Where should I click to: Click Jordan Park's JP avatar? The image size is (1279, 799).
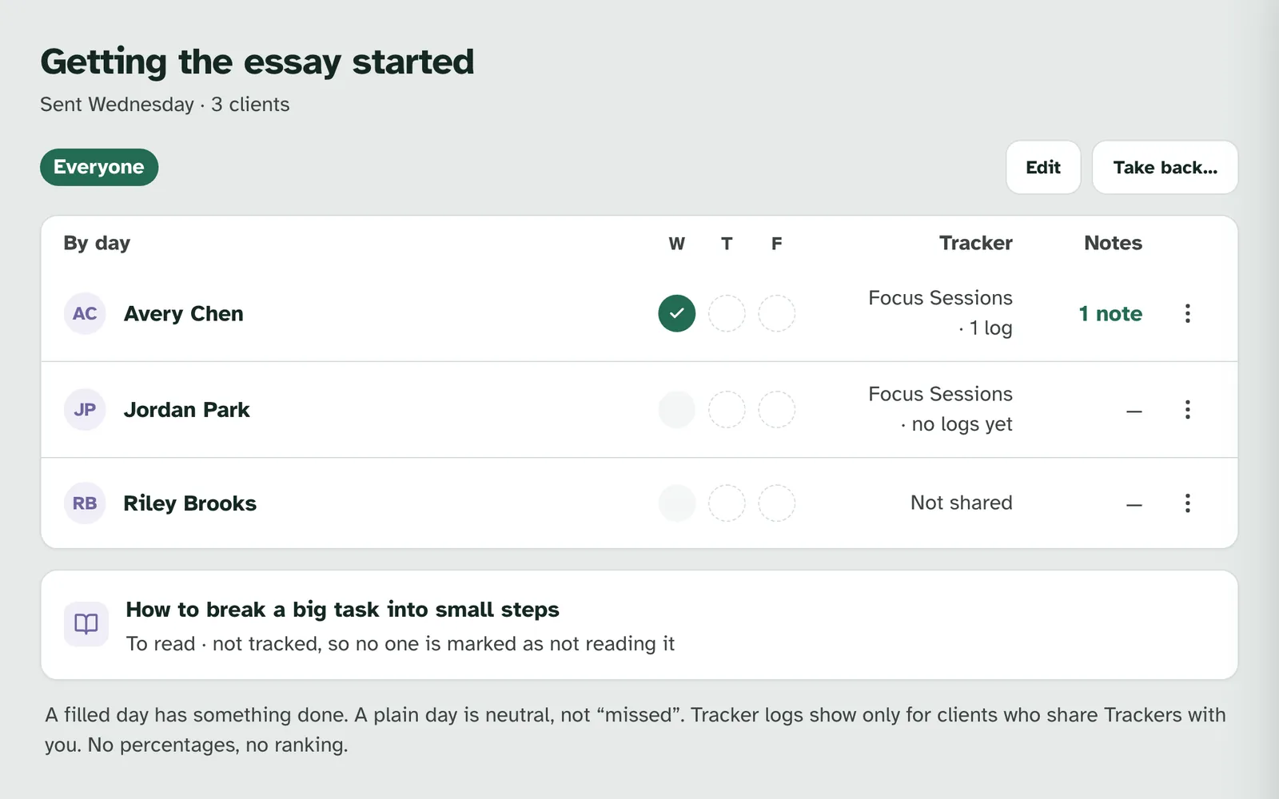[85, 410]
